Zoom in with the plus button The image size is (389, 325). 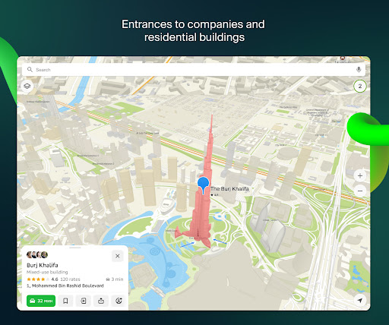(x=360, y=175)
